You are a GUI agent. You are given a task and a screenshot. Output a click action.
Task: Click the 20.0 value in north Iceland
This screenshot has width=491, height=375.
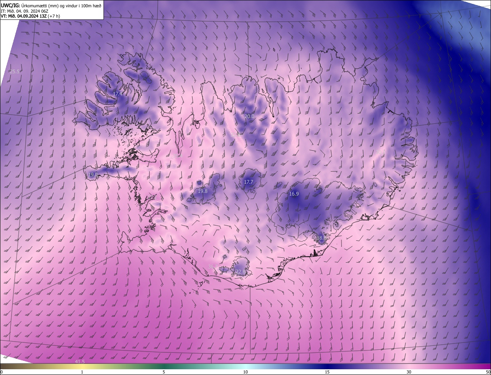coord(249,116)
